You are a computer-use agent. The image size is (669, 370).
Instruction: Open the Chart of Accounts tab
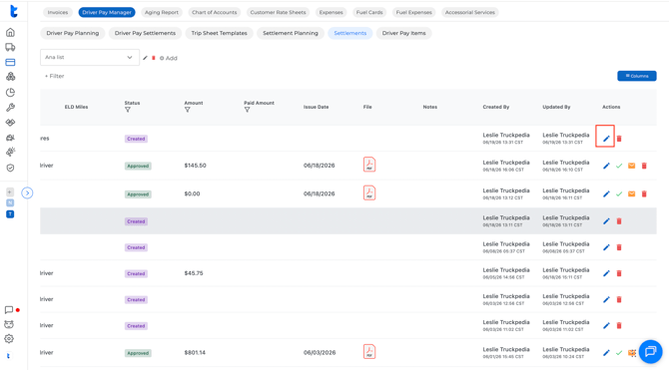point(215,12)
